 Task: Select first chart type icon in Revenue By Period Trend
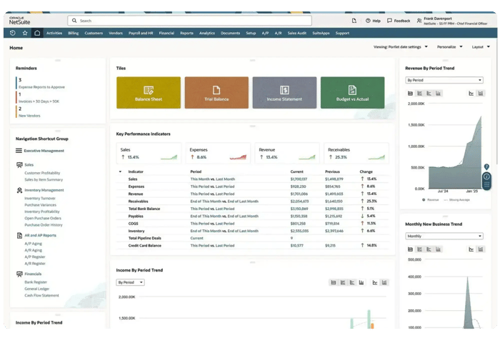point(411,93)
